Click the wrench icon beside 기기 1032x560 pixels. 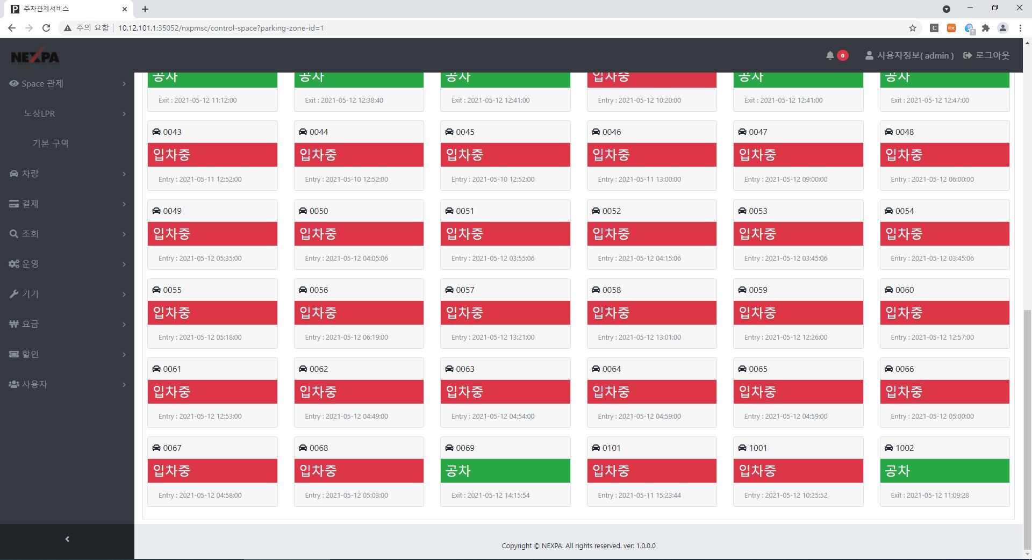14,294
